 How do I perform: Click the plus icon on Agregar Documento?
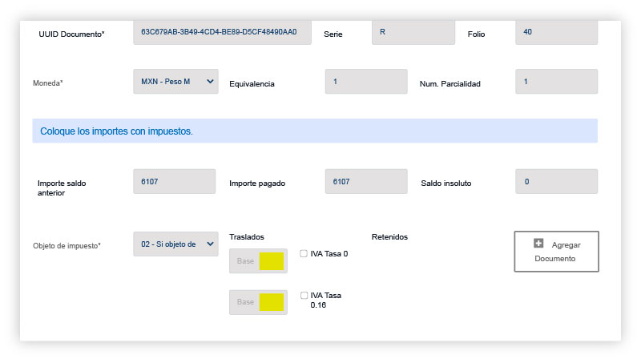click(538, 244)
